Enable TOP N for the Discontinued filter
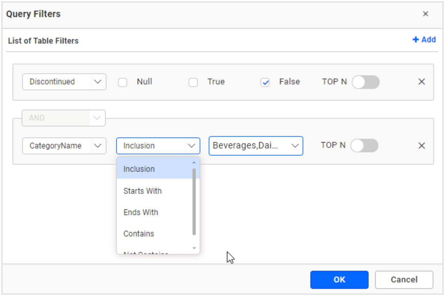This screenshot has height=296, width=445. click(366, 82)
